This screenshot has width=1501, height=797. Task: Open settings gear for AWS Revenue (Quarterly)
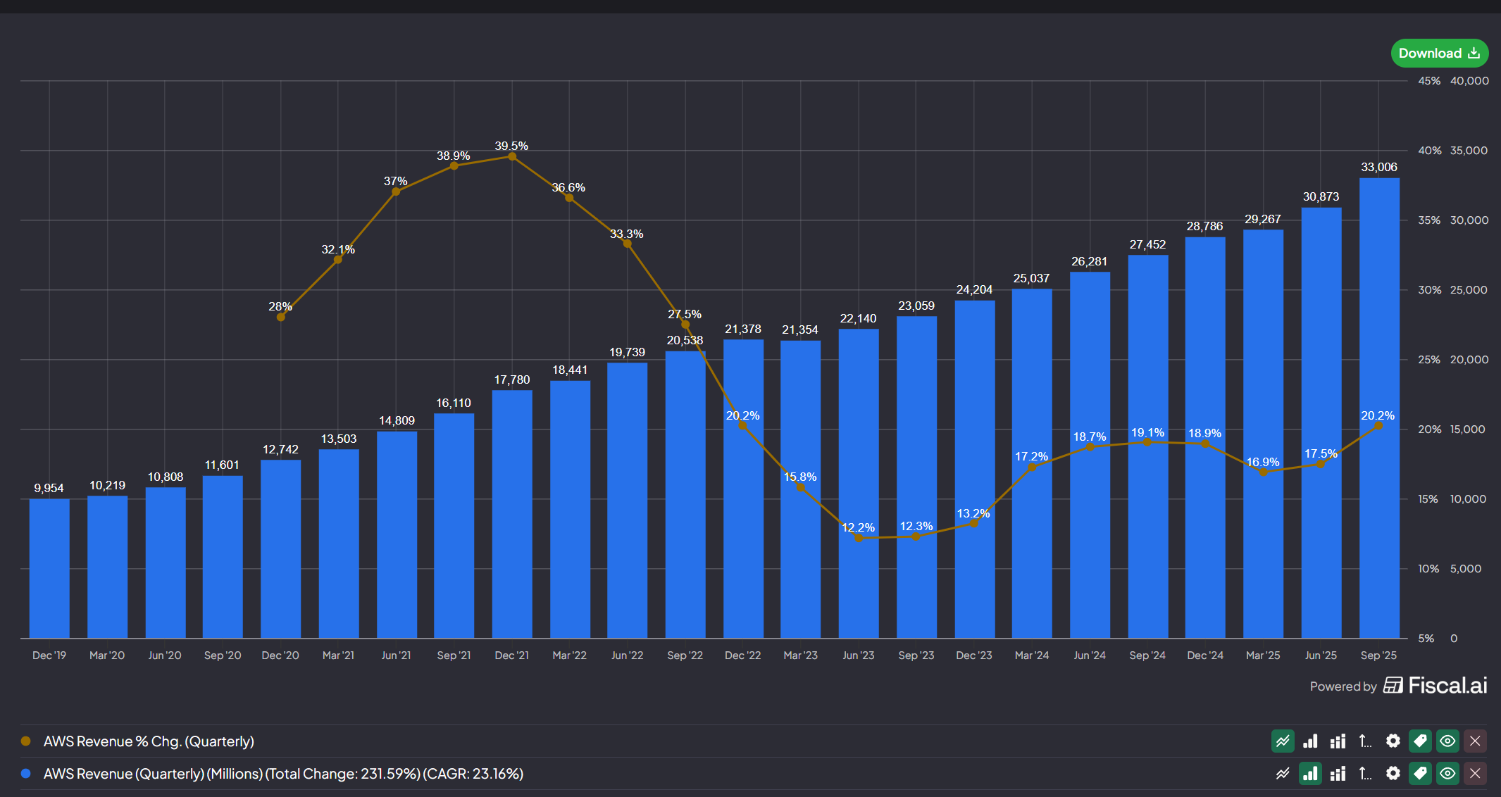click(x=1393, y=773)
